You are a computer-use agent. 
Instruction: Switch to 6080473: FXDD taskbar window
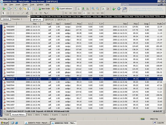(x=37, y=123)
